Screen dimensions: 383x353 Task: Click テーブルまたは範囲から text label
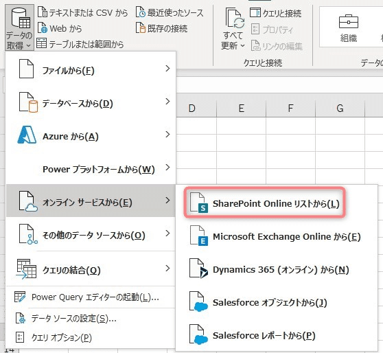[x=86, y=44]
